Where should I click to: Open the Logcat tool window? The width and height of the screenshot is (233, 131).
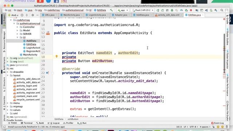pos(54,123)
